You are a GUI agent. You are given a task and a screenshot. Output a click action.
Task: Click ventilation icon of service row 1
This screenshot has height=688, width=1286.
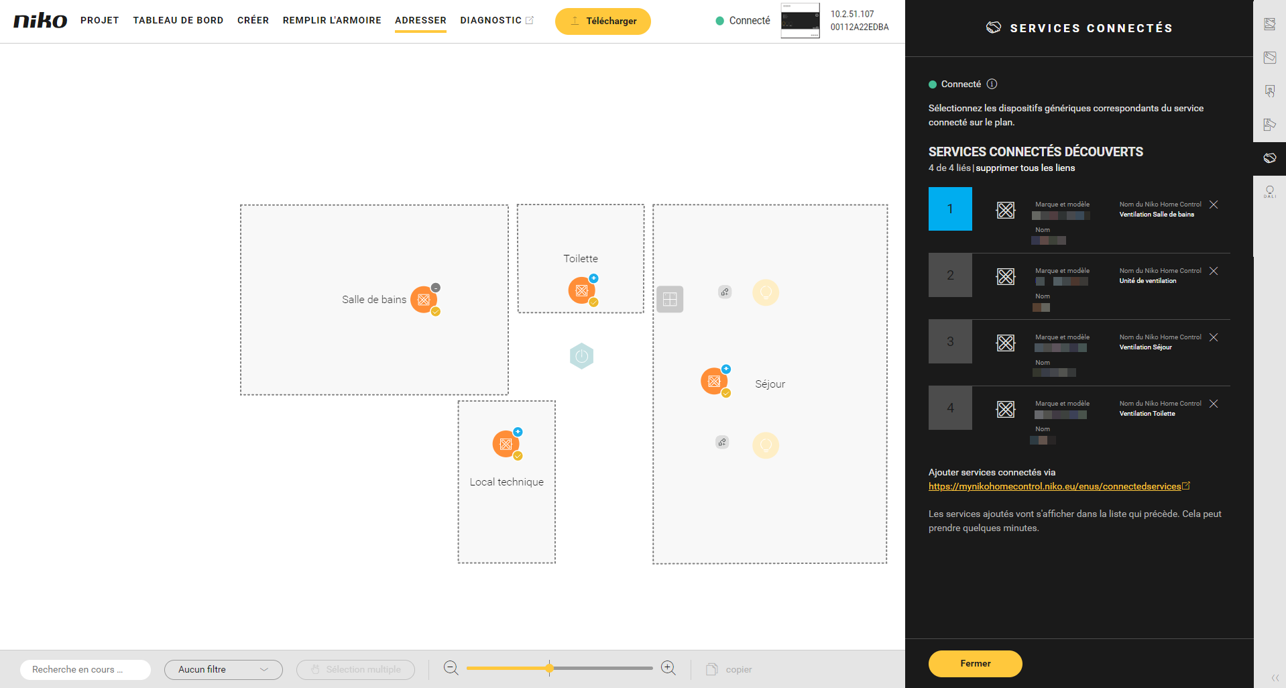pos(1006,210)
